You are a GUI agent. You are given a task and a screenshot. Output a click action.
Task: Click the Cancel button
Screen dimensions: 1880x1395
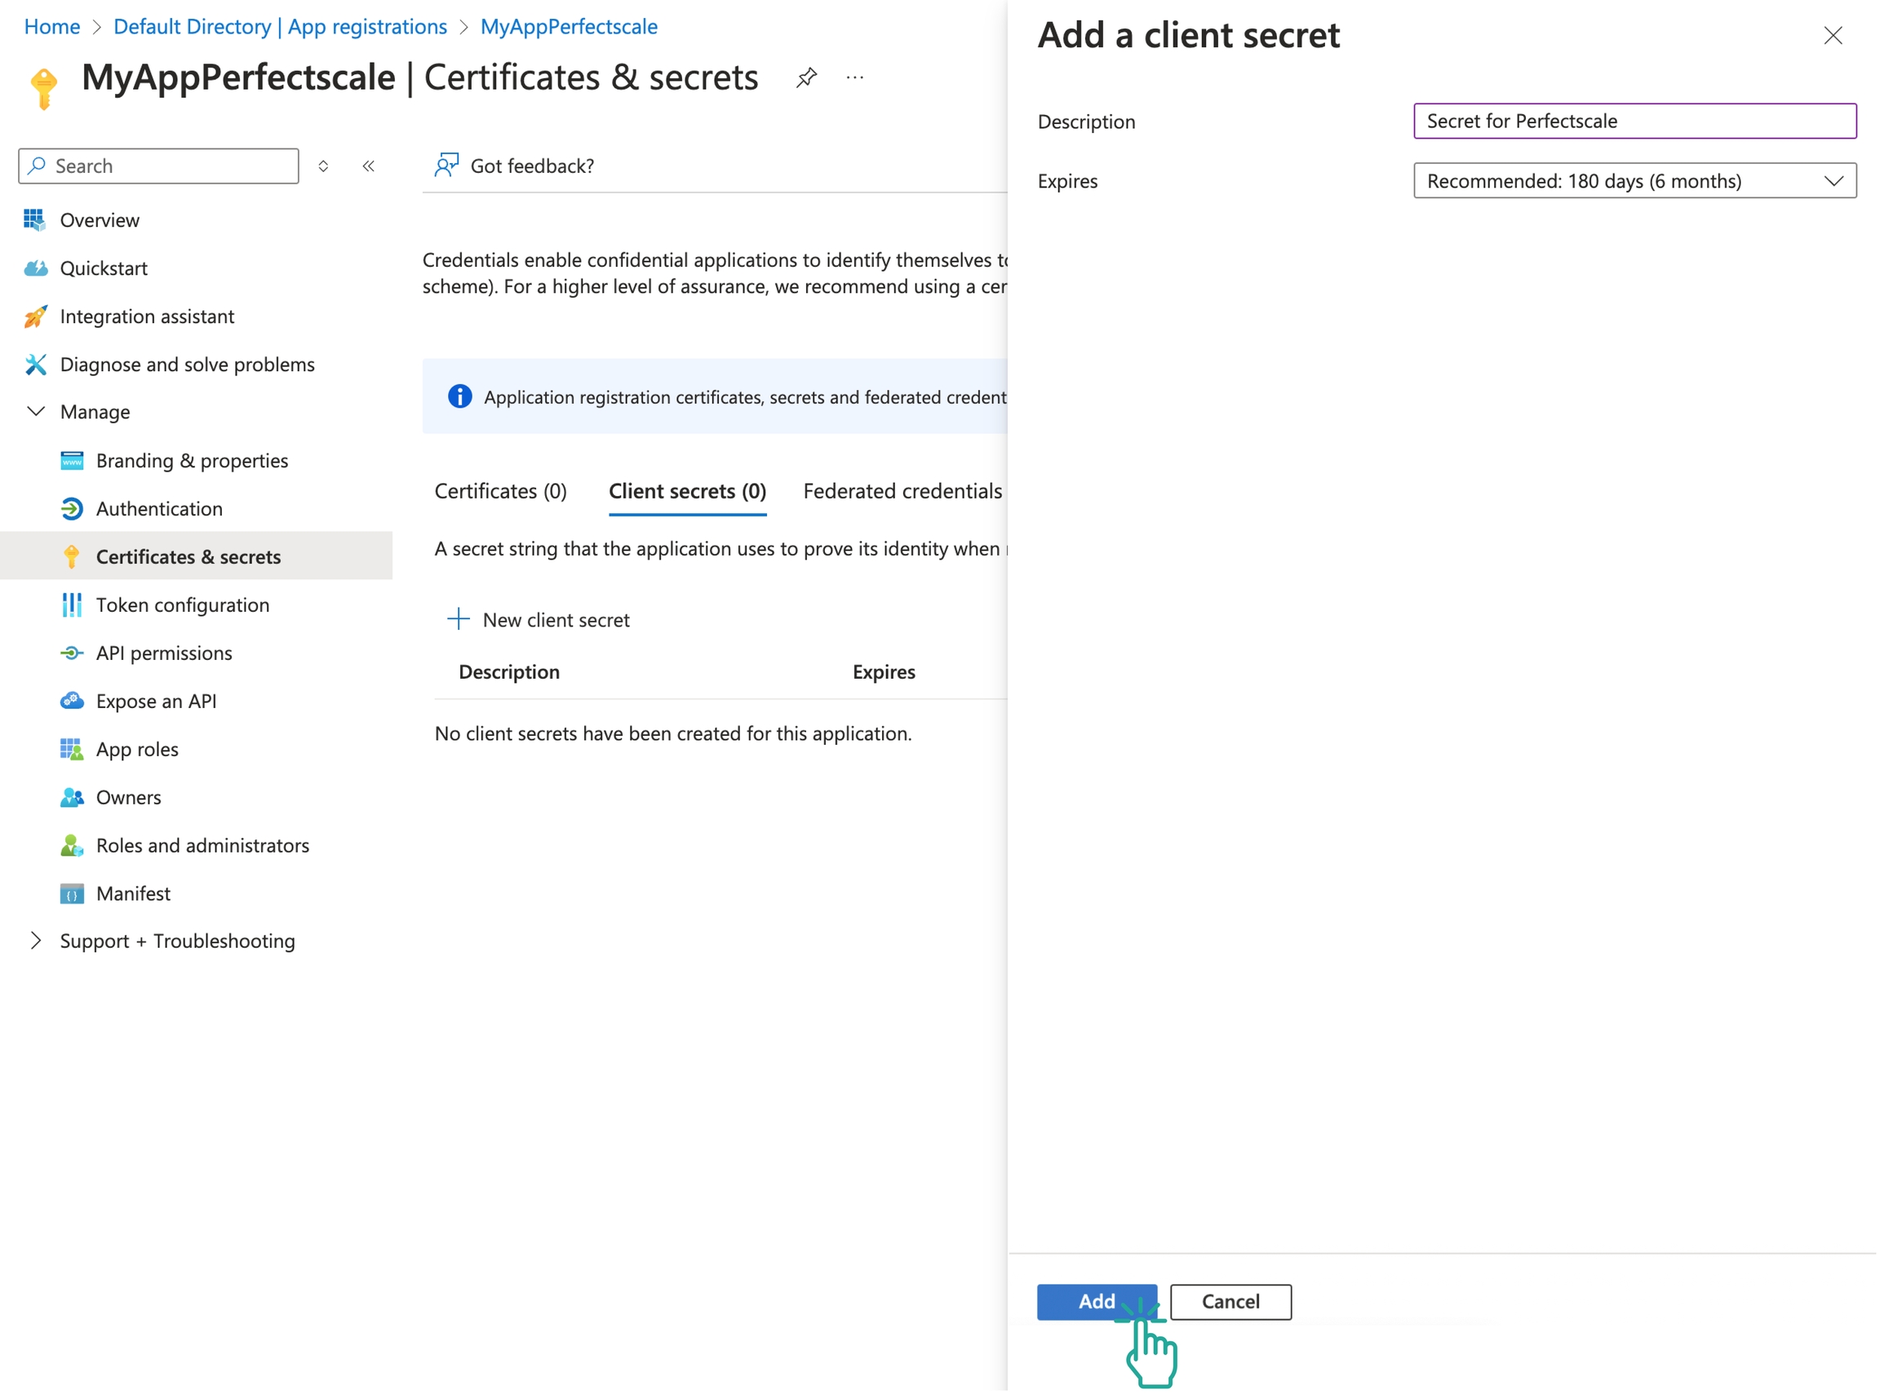point(1231,1303)
